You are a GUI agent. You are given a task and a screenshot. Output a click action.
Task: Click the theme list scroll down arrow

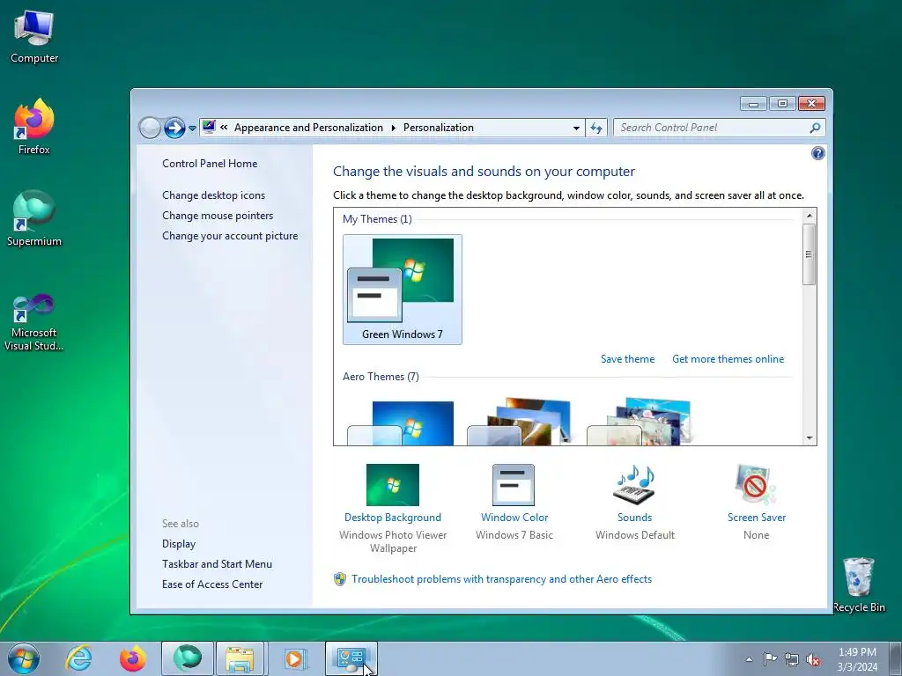pos(810,438)
